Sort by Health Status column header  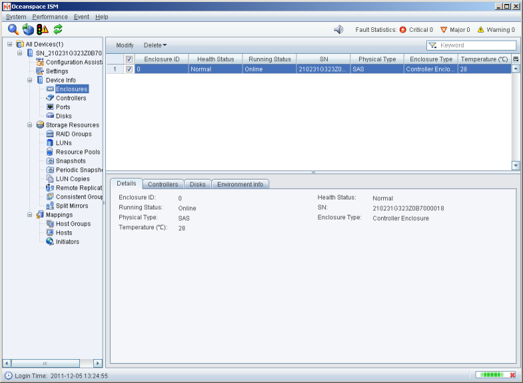click(x=215, y=59)
